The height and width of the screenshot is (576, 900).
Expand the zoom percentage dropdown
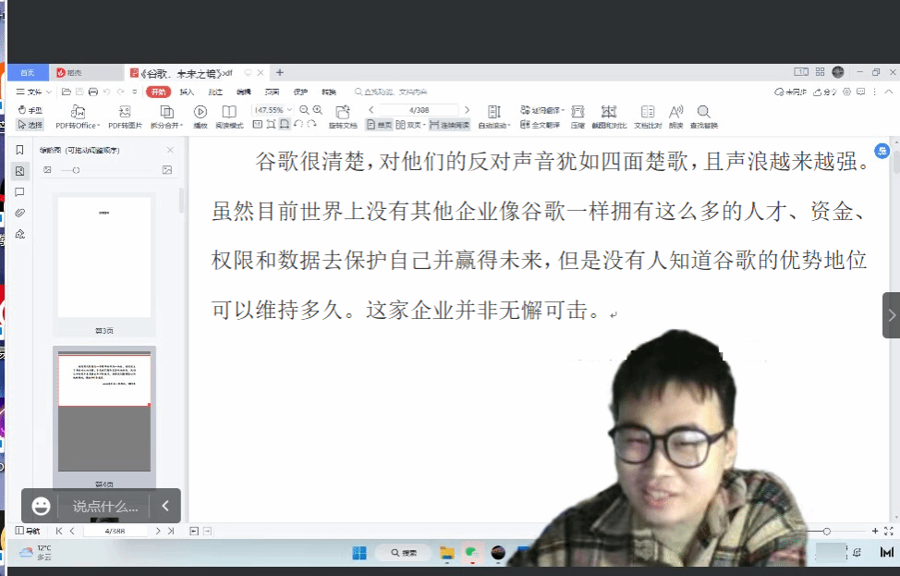(x=289, y=110)
